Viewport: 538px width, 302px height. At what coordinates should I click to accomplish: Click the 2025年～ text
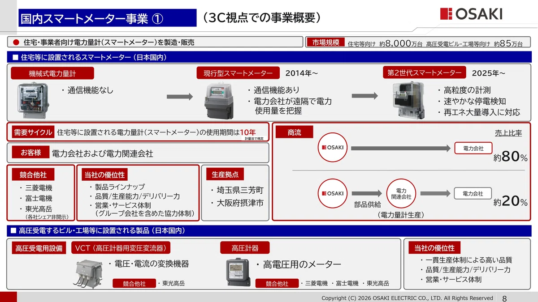[488, 73]
